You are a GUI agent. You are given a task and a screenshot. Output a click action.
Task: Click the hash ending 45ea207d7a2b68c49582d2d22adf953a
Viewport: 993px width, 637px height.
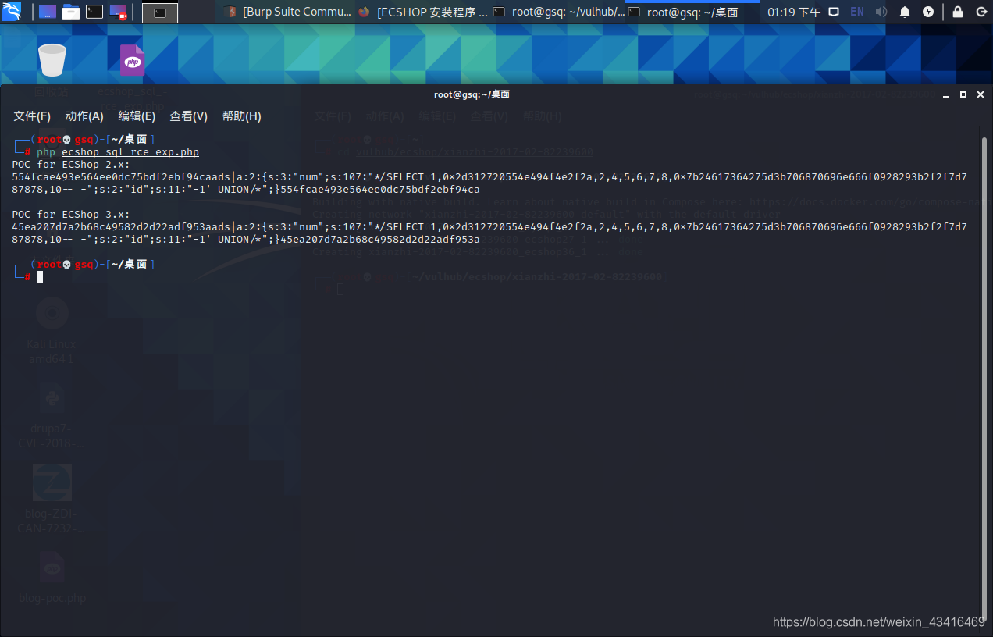(380, 240)
